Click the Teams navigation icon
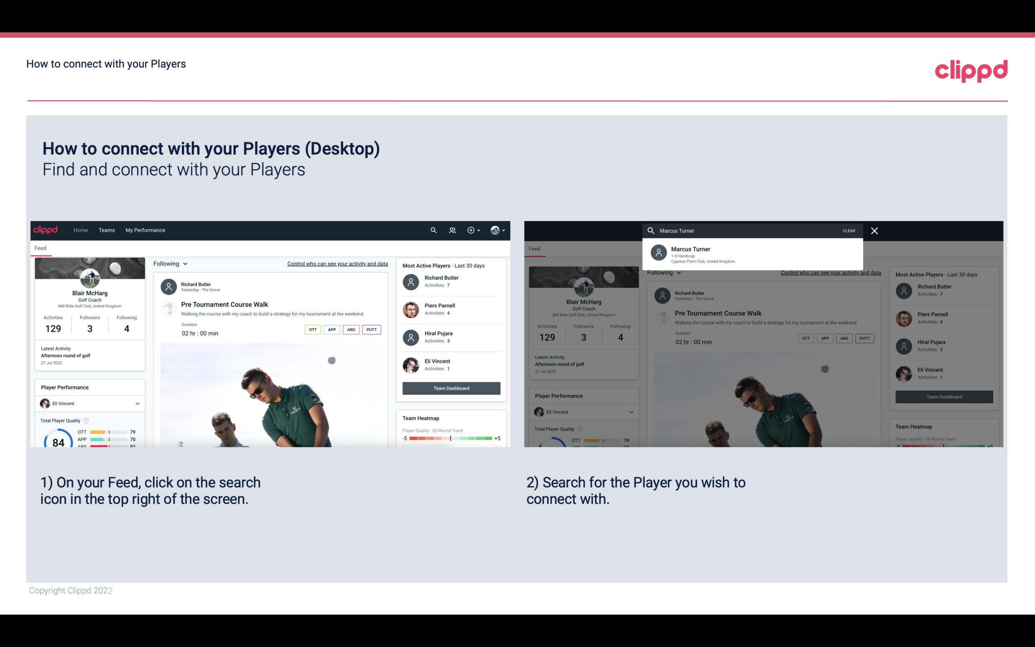The width and height of the screenshot is (1035, 647). (107, 229)
